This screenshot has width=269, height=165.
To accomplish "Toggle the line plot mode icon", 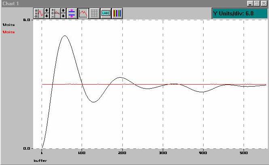I will (83, 13).
